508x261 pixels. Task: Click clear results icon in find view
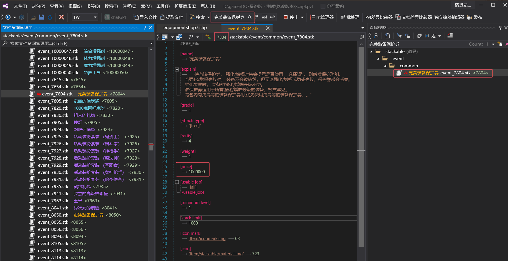click(450, 36)
